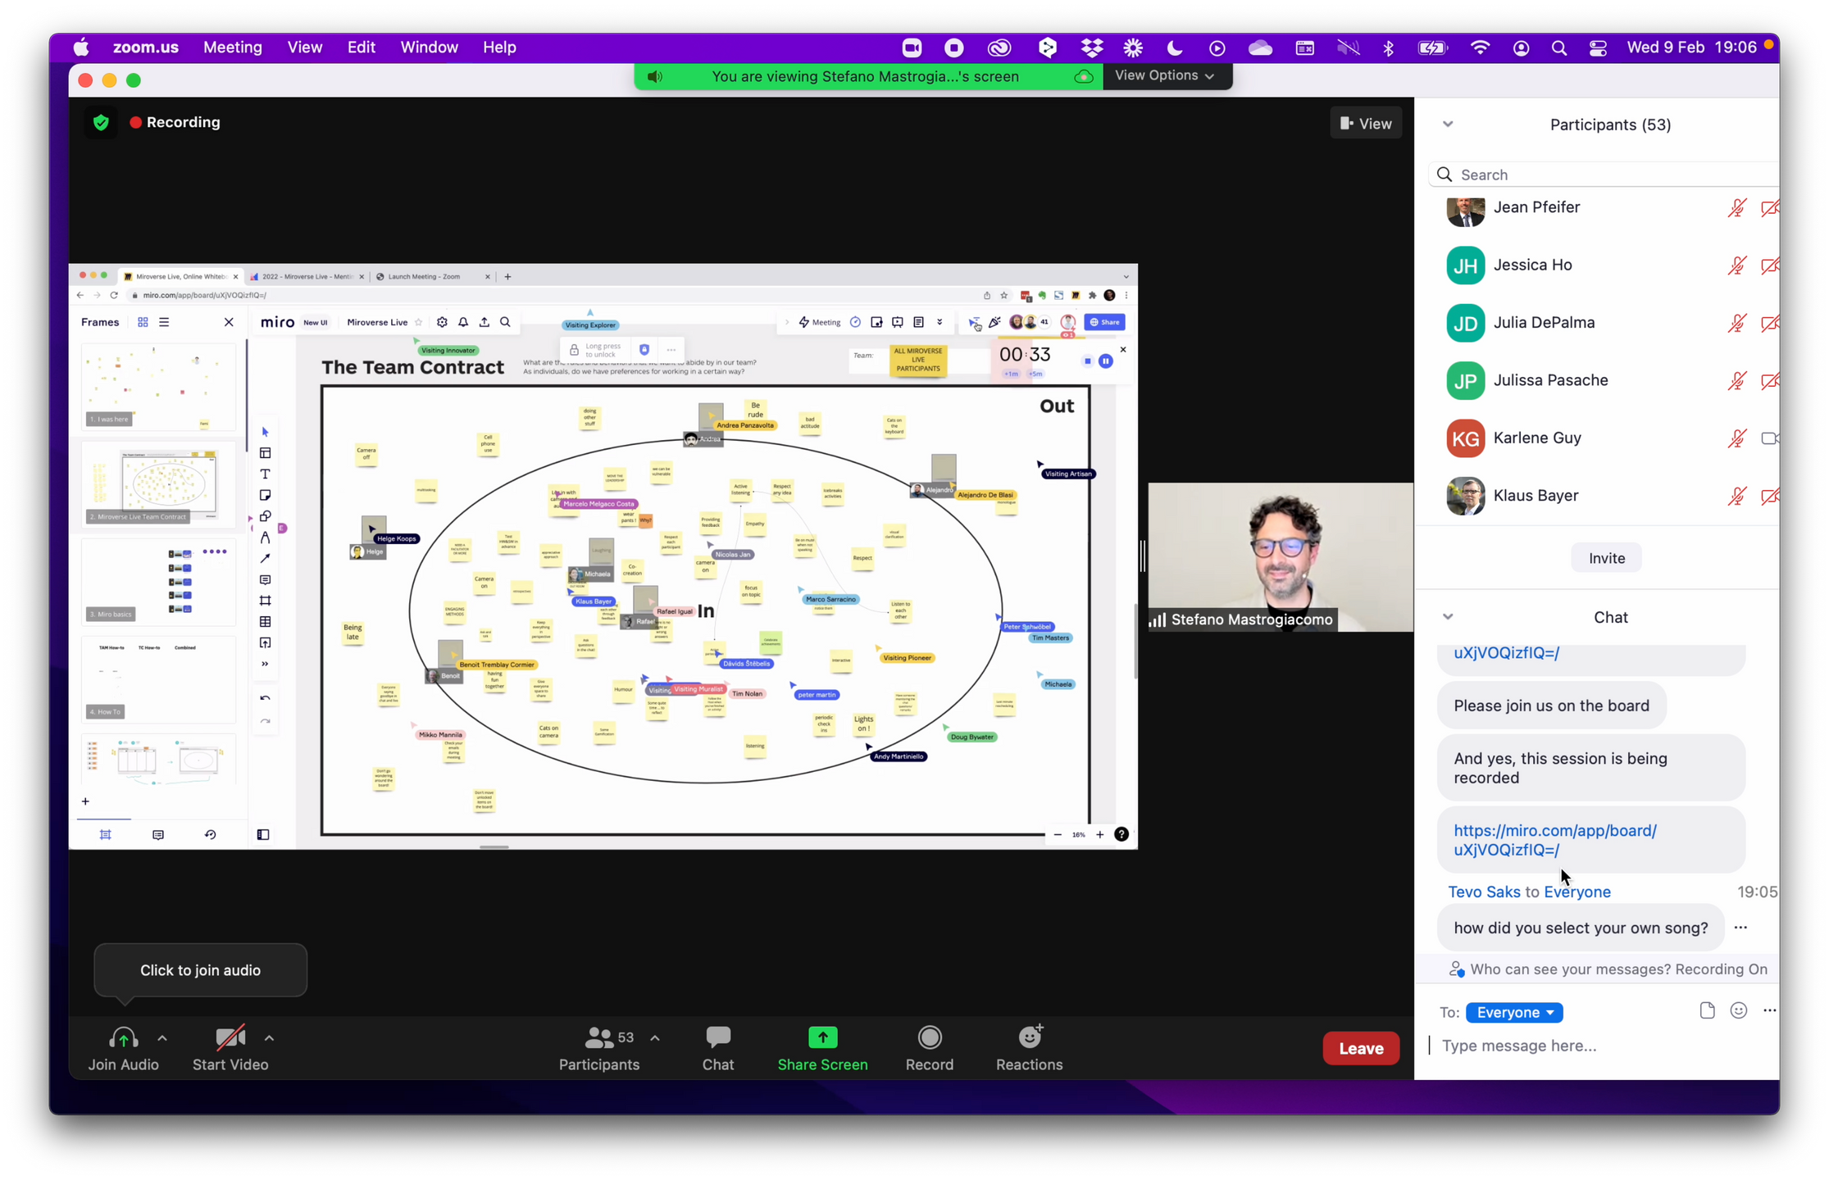The width and height of the screenshot is (1829, 1180).
Task: Click the Join Audio headphone icon
Action: [x=123, y=1038]
